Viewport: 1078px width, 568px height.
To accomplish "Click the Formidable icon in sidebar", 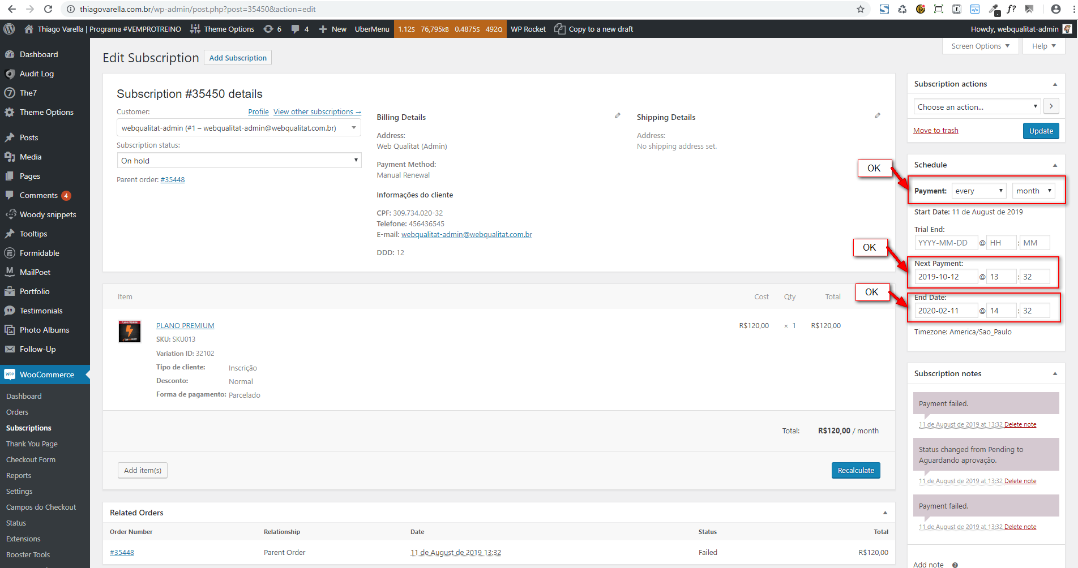I will point(10,253).
